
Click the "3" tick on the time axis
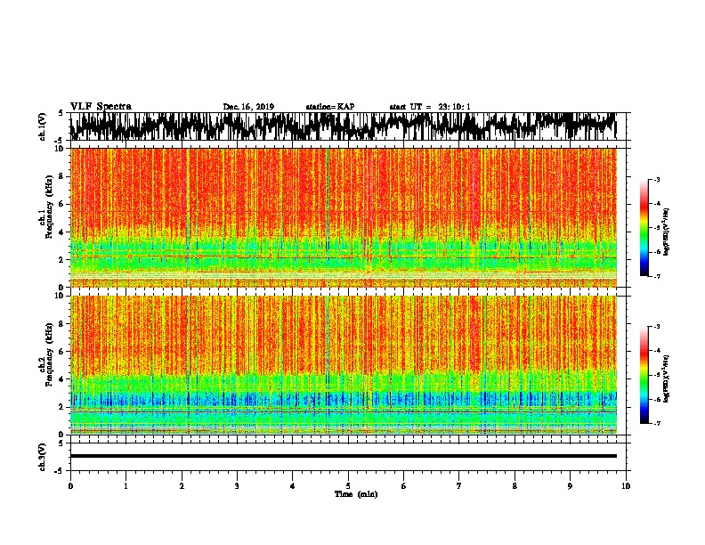[x=237, y=486]
